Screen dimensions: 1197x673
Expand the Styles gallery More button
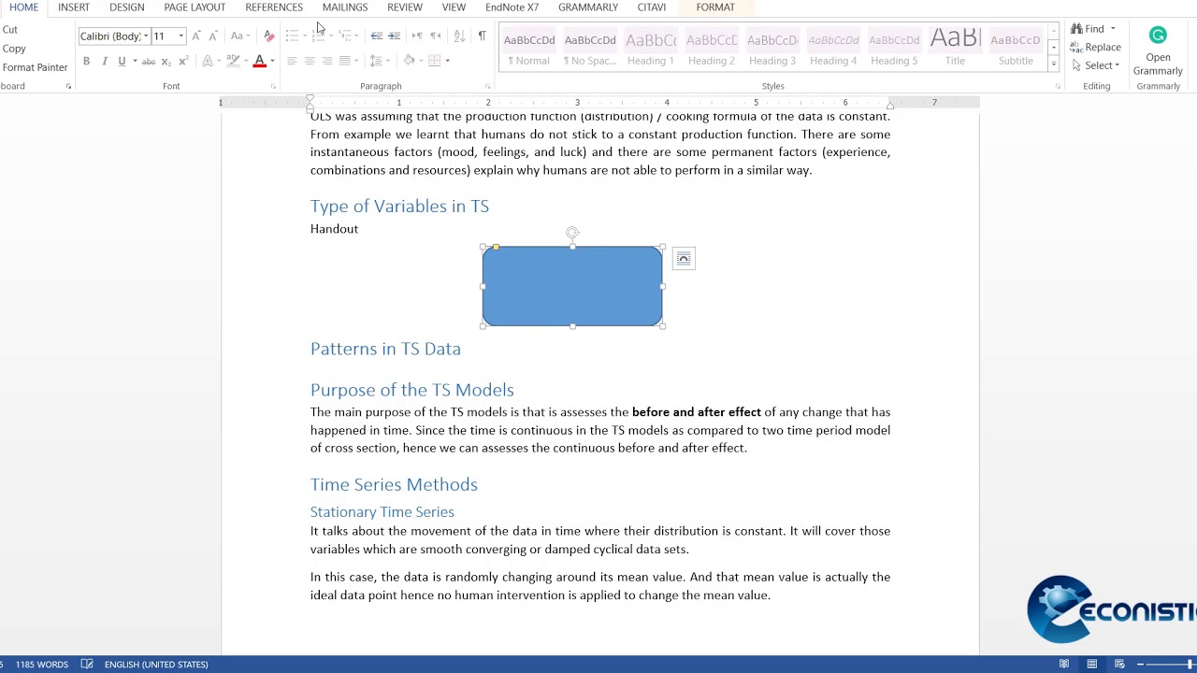1054,64
